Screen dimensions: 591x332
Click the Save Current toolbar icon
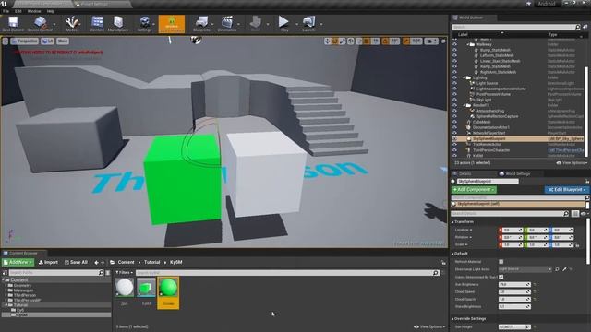(x=13, y=24)
